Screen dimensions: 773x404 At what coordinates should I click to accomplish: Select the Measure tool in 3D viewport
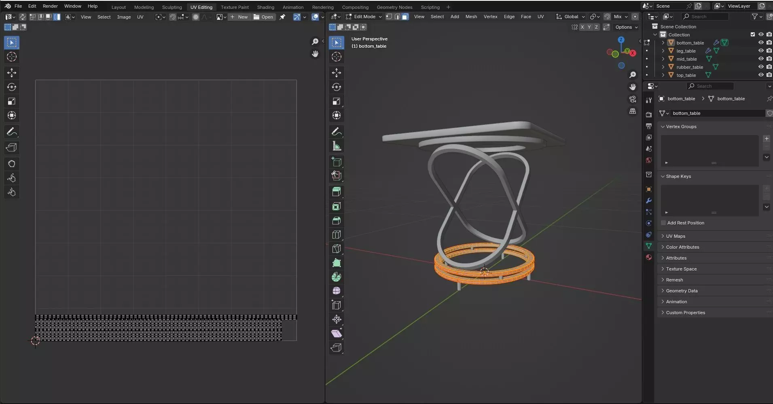(x=337, y=146)
